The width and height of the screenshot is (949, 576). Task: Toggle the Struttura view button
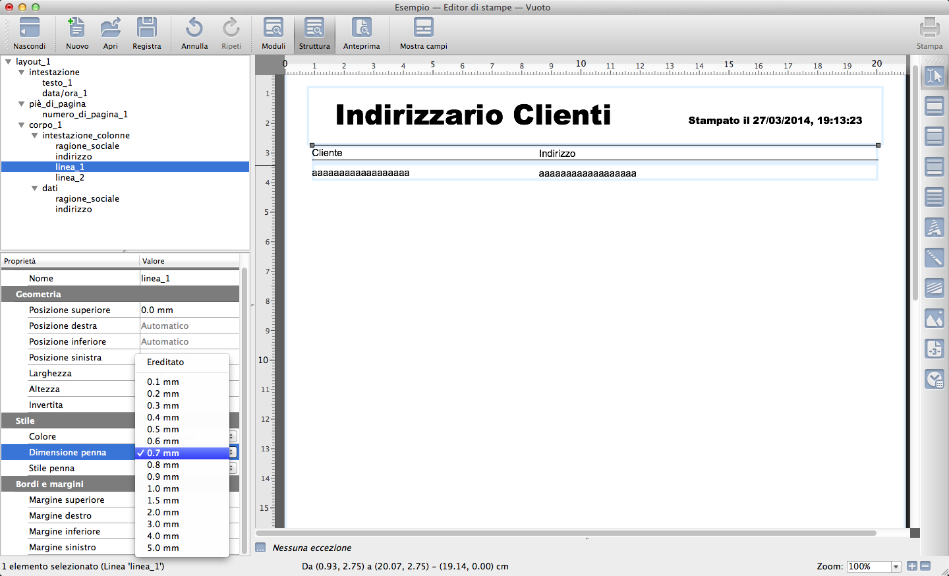coord(314,33)
